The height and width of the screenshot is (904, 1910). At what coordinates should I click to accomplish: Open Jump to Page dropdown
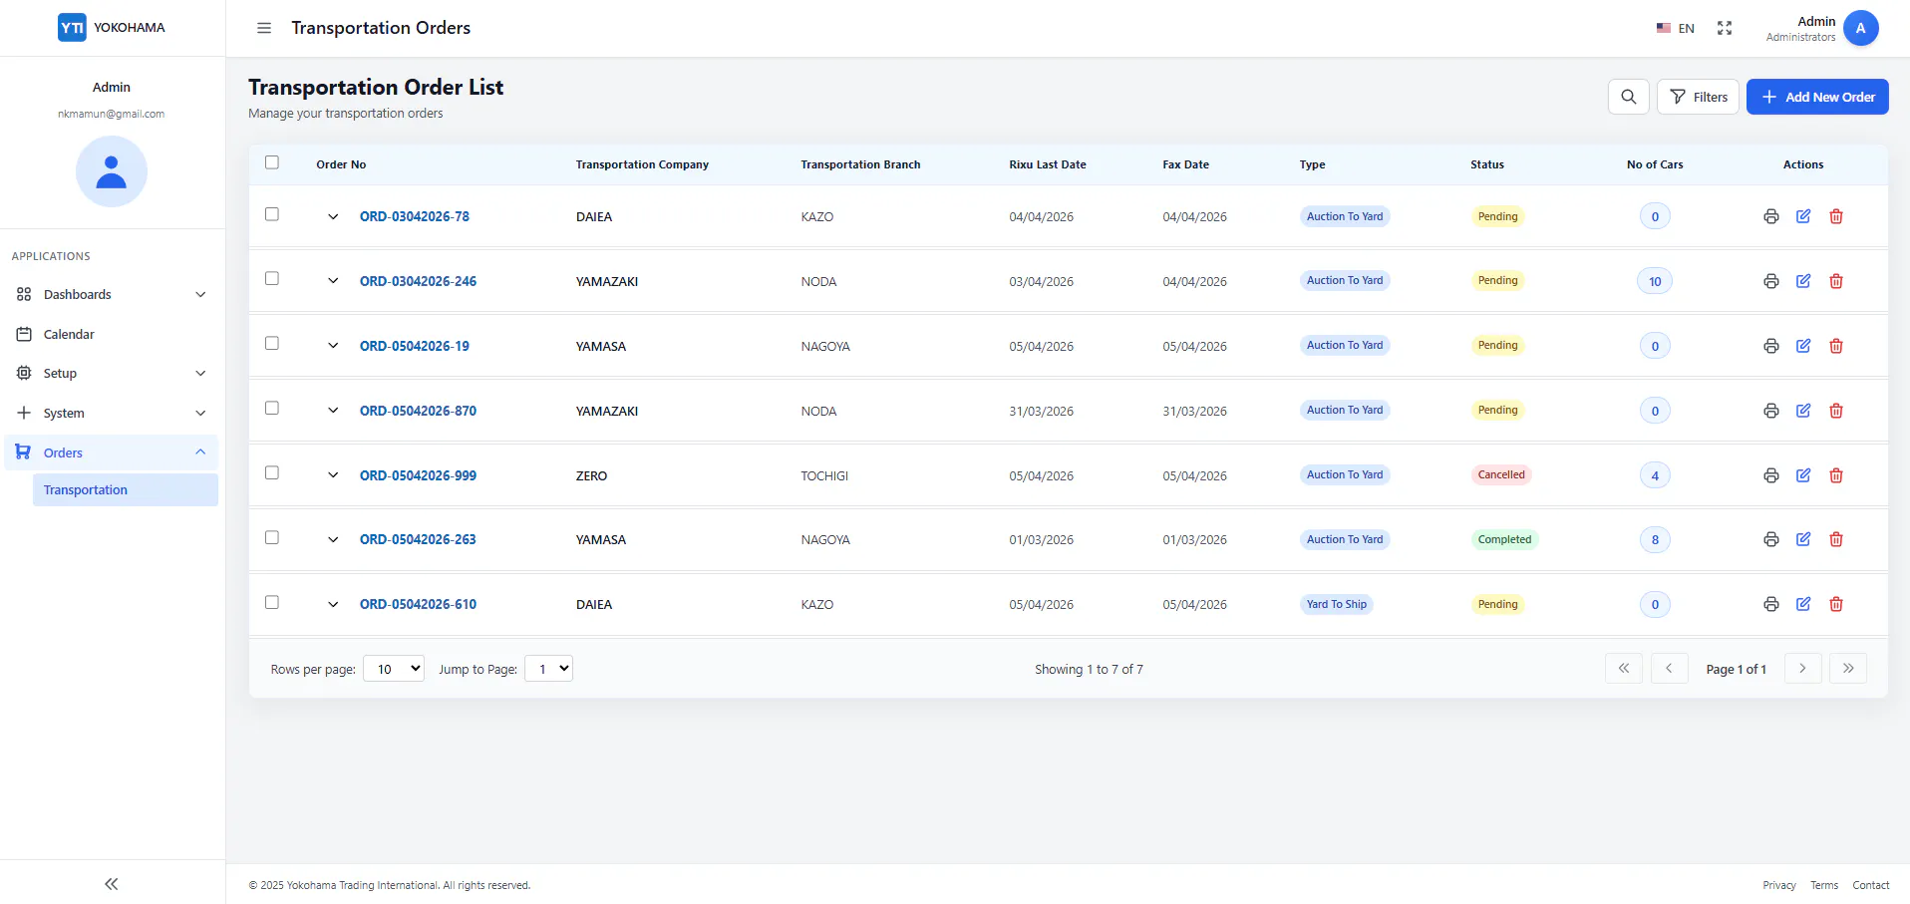548,669
